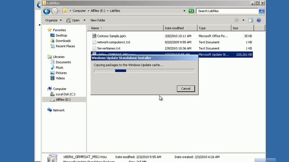This screenshot has height=162, width=289.
Task: Click the Local Disk (C:) drive icon
Action: 52,94
